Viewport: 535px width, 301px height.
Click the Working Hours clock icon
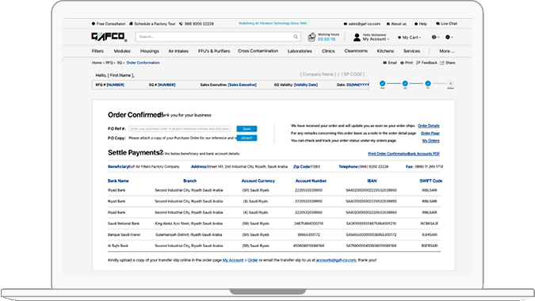311,36
